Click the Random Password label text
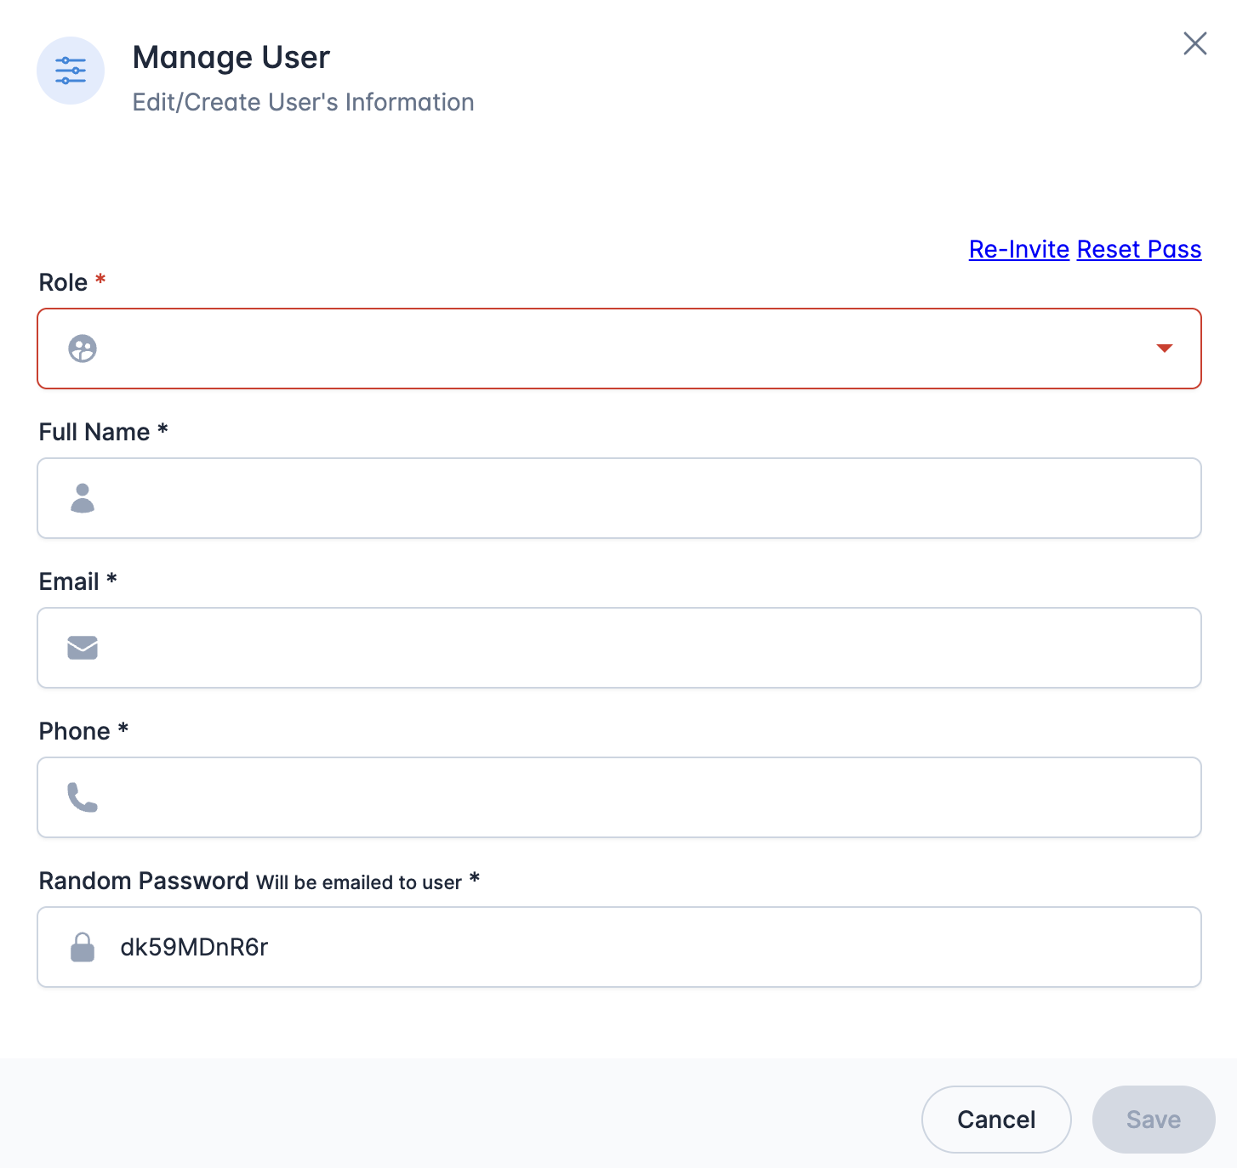The width and height of the screenshot is (1237, 1168). point(144,881)
